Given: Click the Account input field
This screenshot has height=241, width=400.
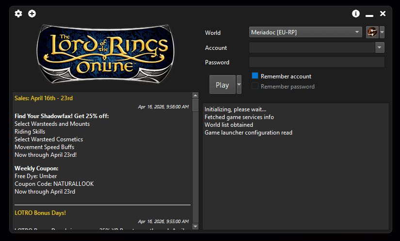Looking at the screenshot, I should coord(312,47).
